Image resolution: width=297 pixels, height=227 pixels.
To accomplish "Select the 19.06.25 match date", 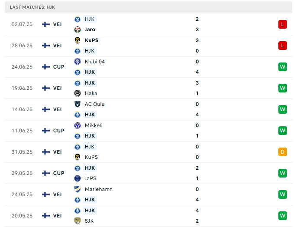I will coord(22,88).
